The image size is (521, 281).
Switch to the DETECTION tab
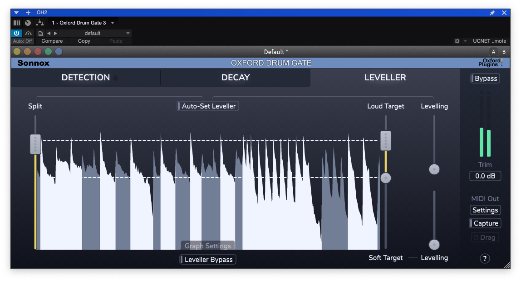point(86,78)
